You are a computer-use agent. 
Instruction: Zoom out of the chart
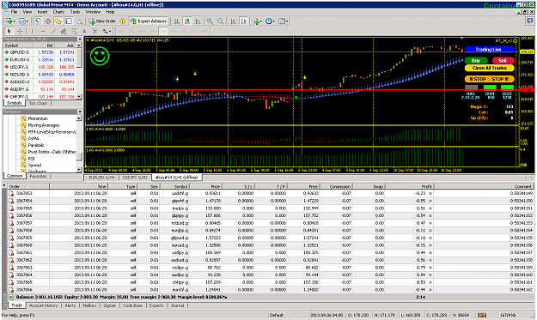pyautogui.click(x=220, y=21)
